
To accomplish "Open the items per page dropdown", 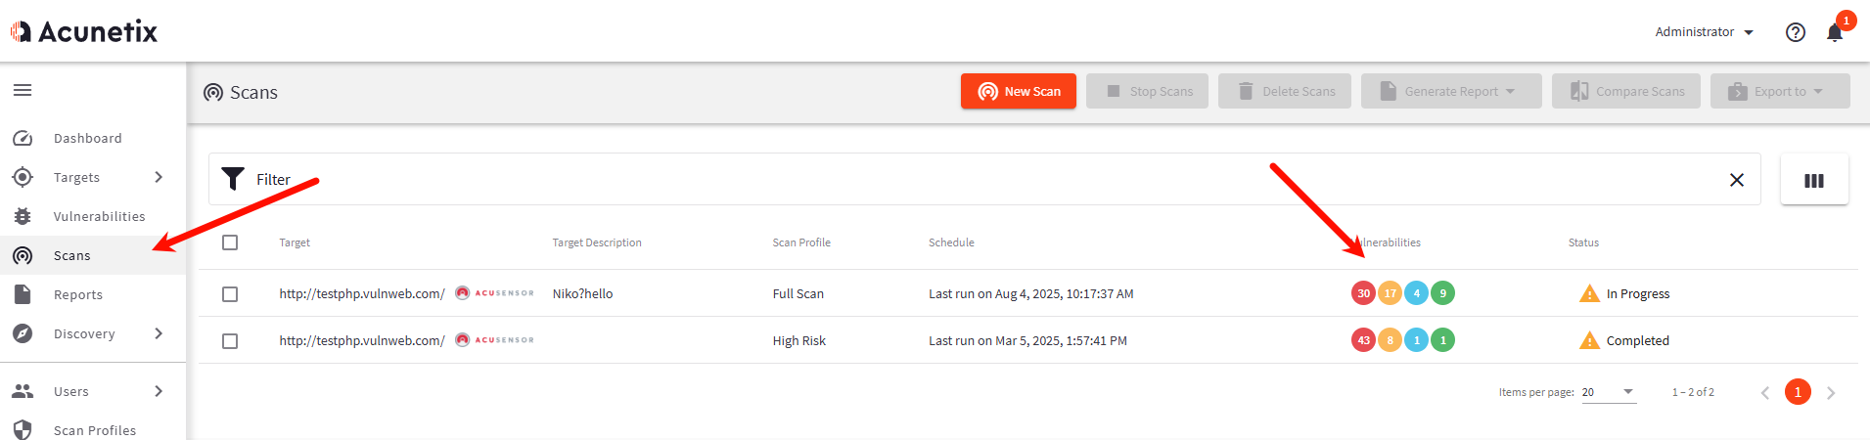I will (1608, 392).
